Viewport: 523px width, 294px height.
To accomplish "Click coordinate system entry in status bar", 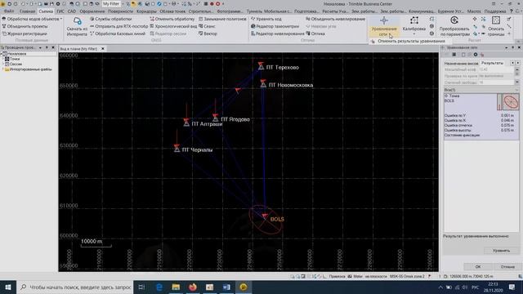I will pos(407,276).
